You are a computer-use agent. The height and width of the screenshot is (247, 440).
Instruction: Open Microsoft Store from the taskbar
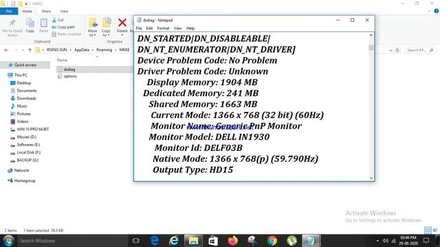213,241
